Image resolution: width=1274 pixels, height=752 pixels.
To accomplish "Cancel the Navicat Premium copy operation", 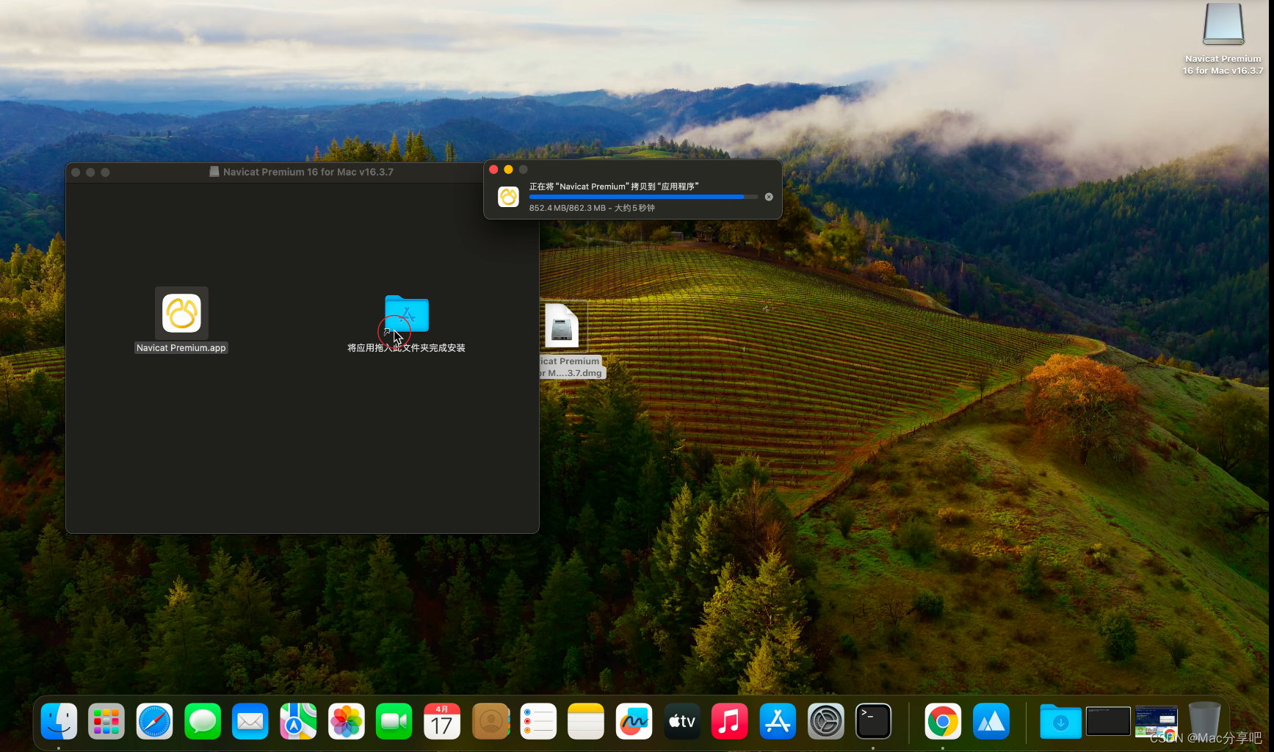I will (x=769, y=197).
